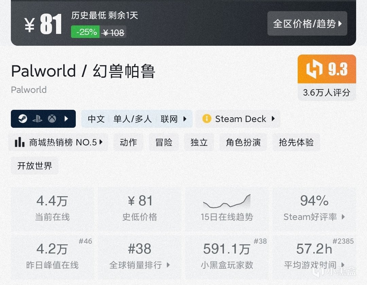Click the #2385 rank beside 平均游戏时间
Viewport: 367px width, 285px height.
[x=343, y=241]
